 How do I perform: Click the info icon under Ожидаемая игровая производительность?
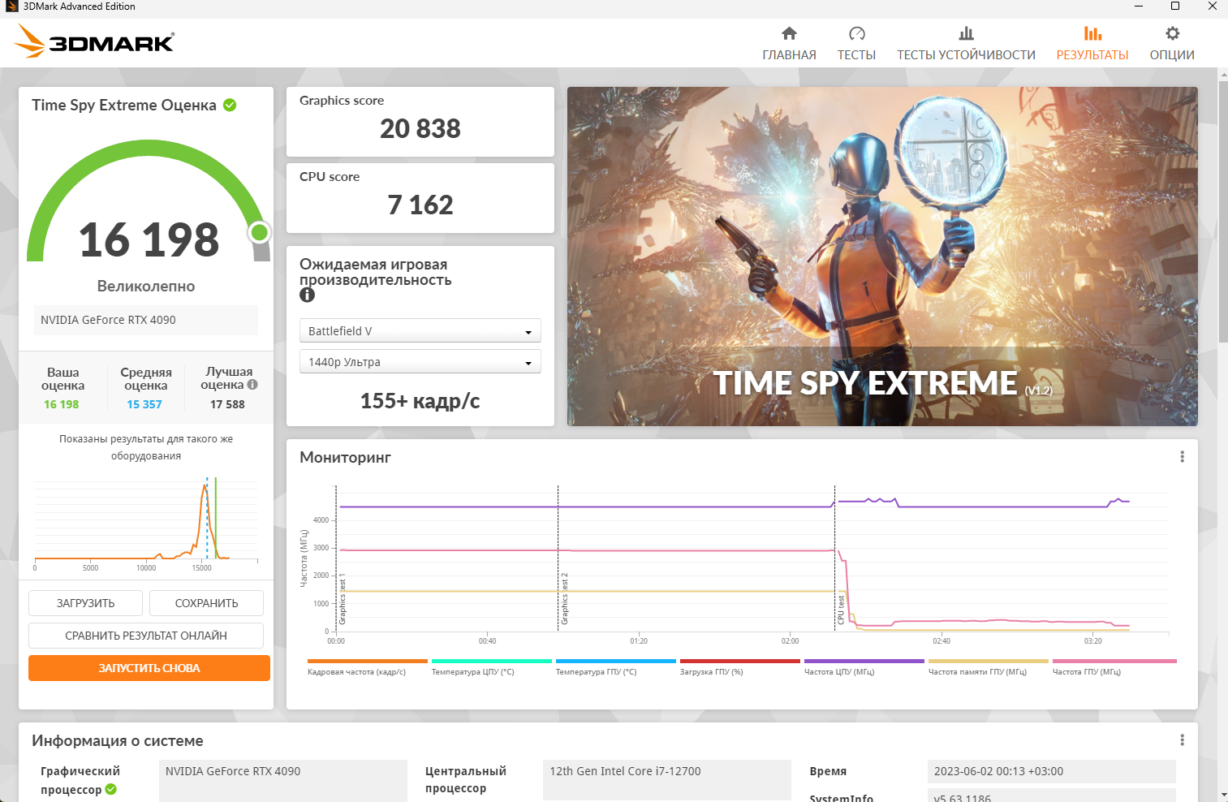[307, 295]
